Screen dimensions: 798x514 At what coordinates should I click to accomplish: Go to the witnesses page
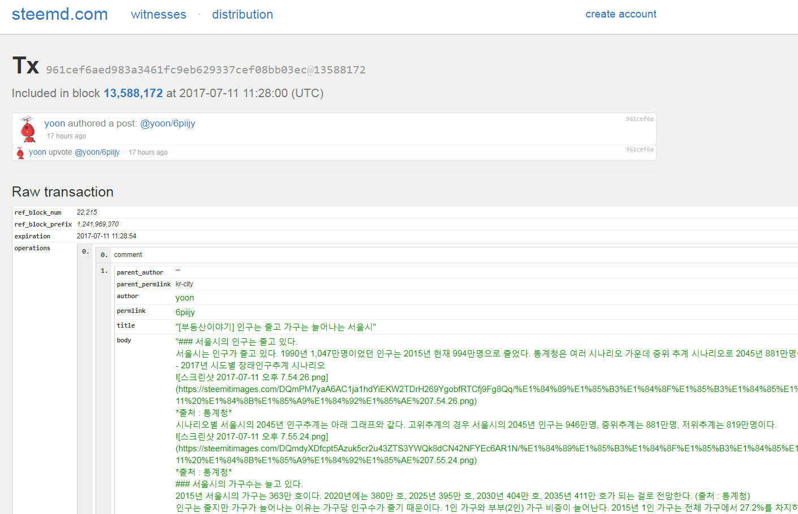[158, 15]
